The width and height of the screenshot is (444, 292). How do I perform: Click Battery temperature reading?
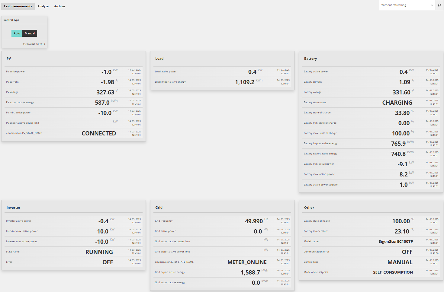[x=402, y=231]
